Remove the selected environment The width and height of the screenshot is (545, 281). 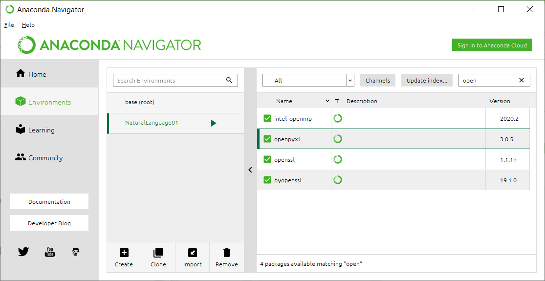[x=227, y=258]
